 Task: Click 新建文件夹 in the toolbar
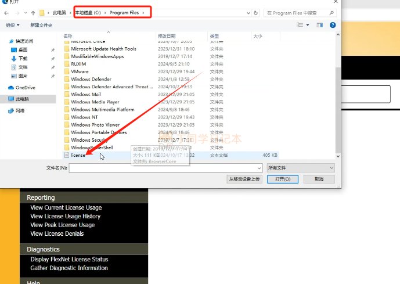point(41,25)
